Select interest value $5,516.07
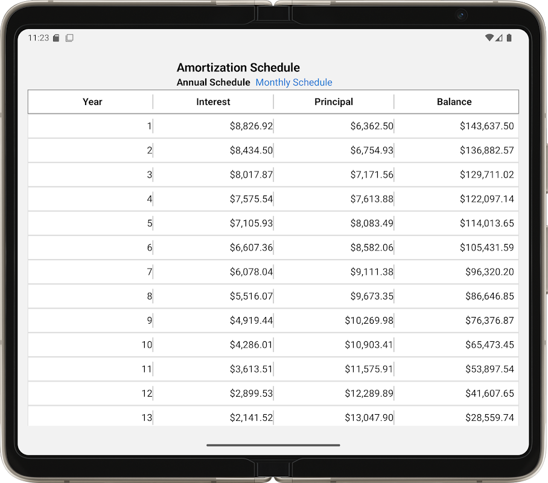This screenshot has height=483, width=548. click(251, 296)
